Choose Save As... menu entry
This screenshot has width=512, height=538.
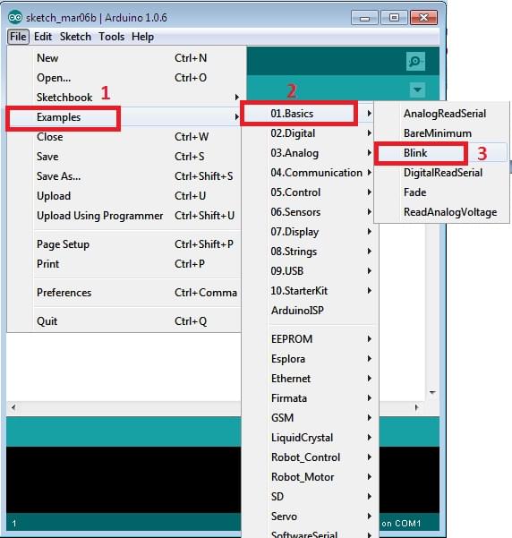tap(124, 176)
